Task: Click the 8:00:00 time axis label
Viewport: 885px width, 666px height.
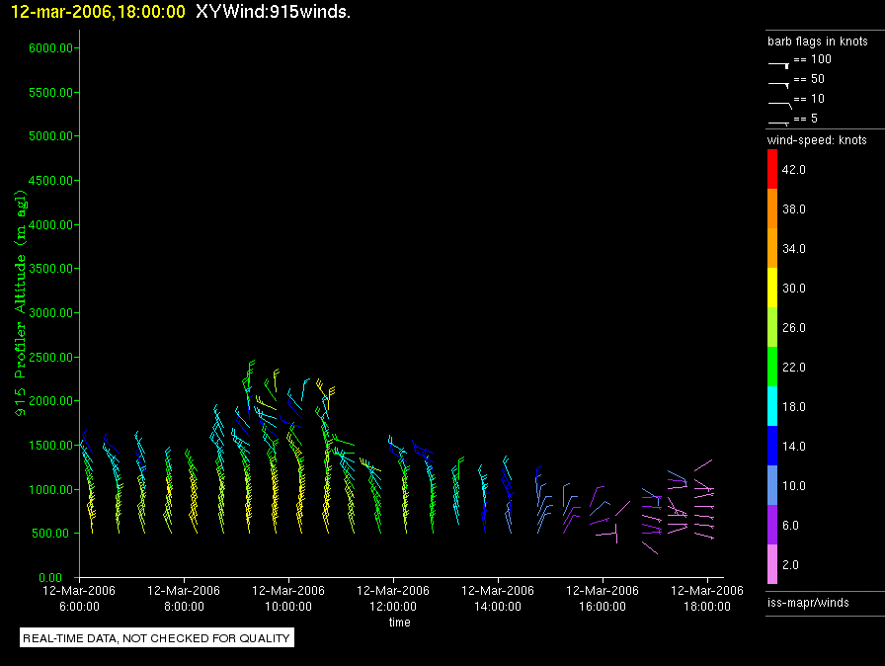Action: click(x=184, y=607)
